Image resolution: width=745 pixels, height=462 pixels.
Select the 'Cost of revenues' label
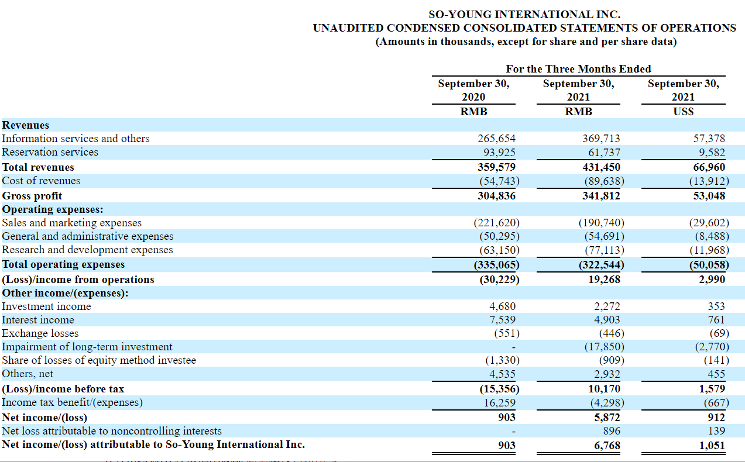pos(42,181)
